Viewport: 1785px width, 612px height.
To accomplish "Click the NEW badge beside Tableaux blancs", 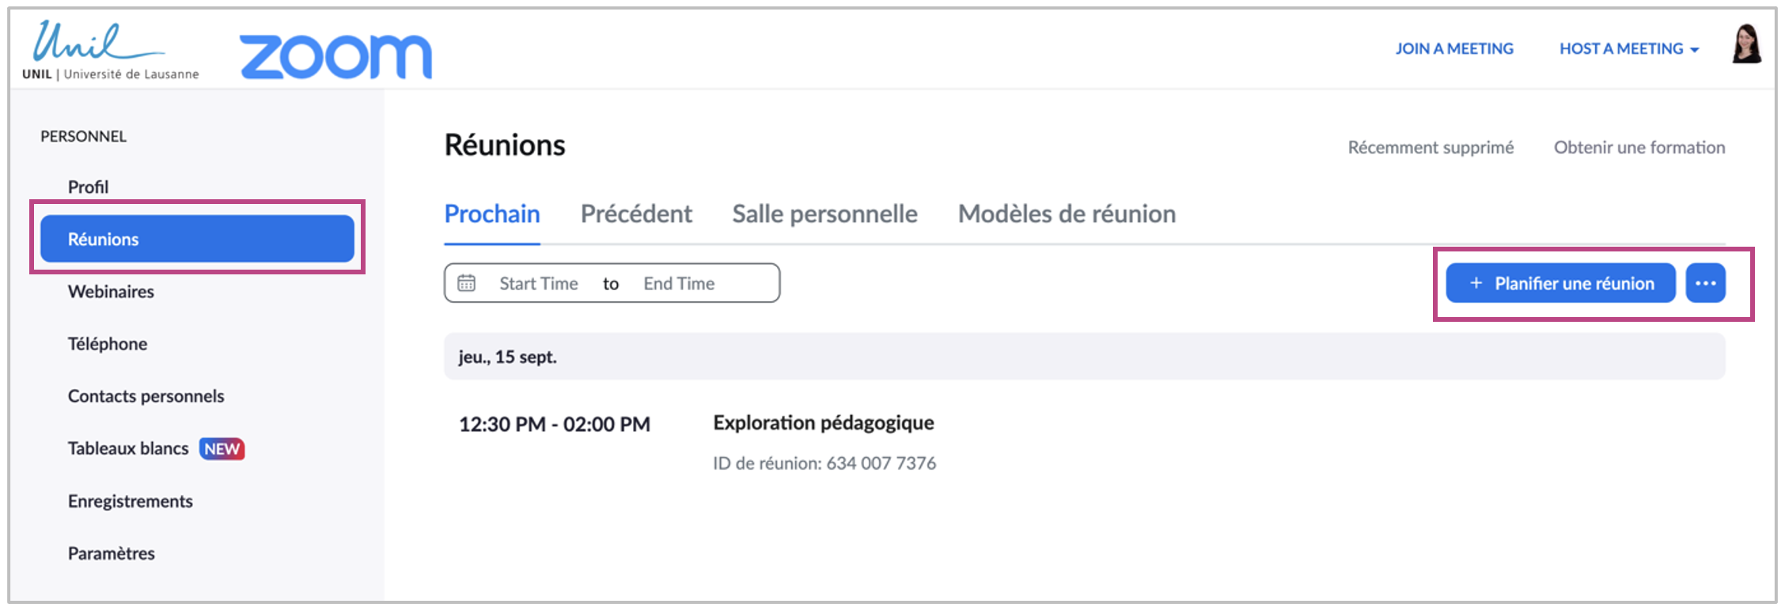I will [x=222, y=449].
